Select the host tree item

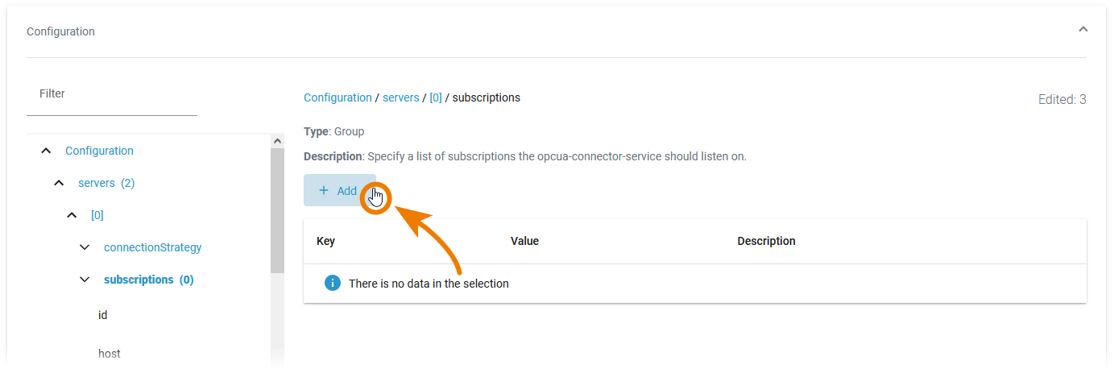click(110, 354)
